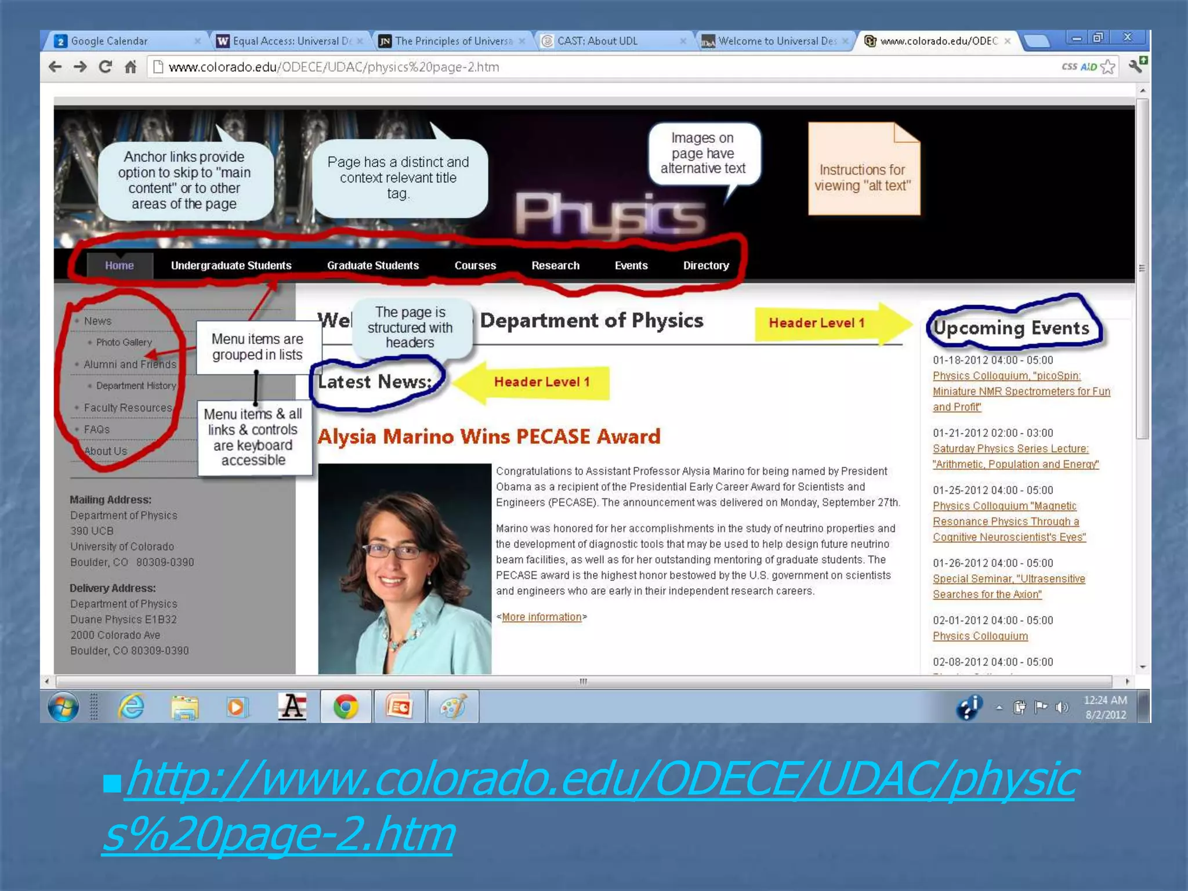Click the Show desktop button
Image resolution: width=1188 pixels, height=891 pixels.
click(1144, 707)
